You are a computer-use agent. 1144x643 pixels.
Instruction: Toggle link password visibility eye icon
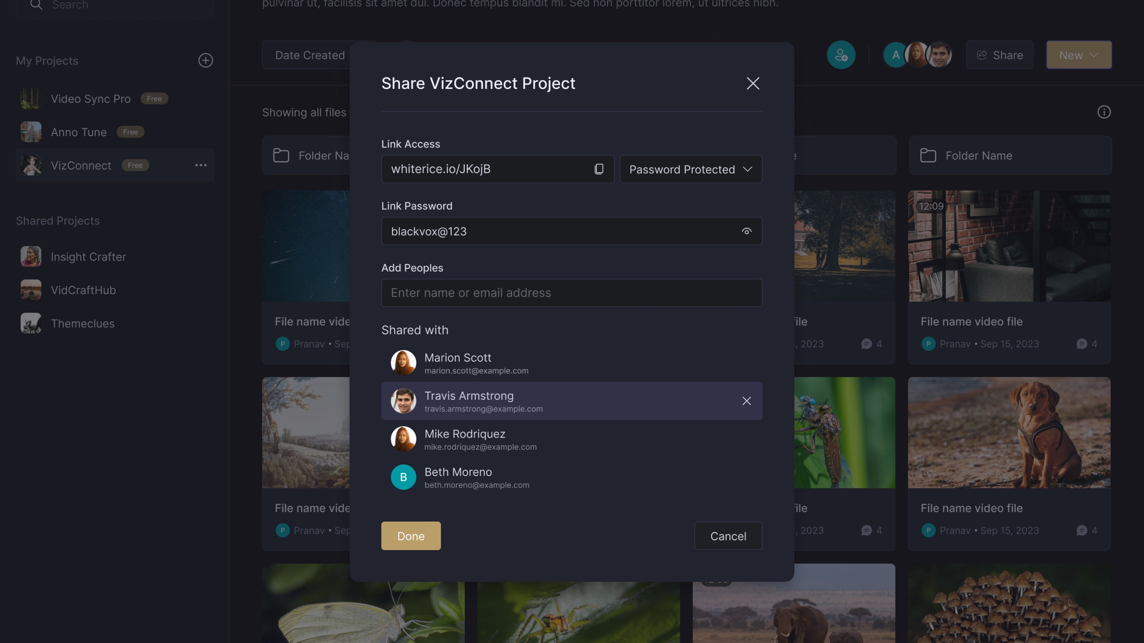746,231
